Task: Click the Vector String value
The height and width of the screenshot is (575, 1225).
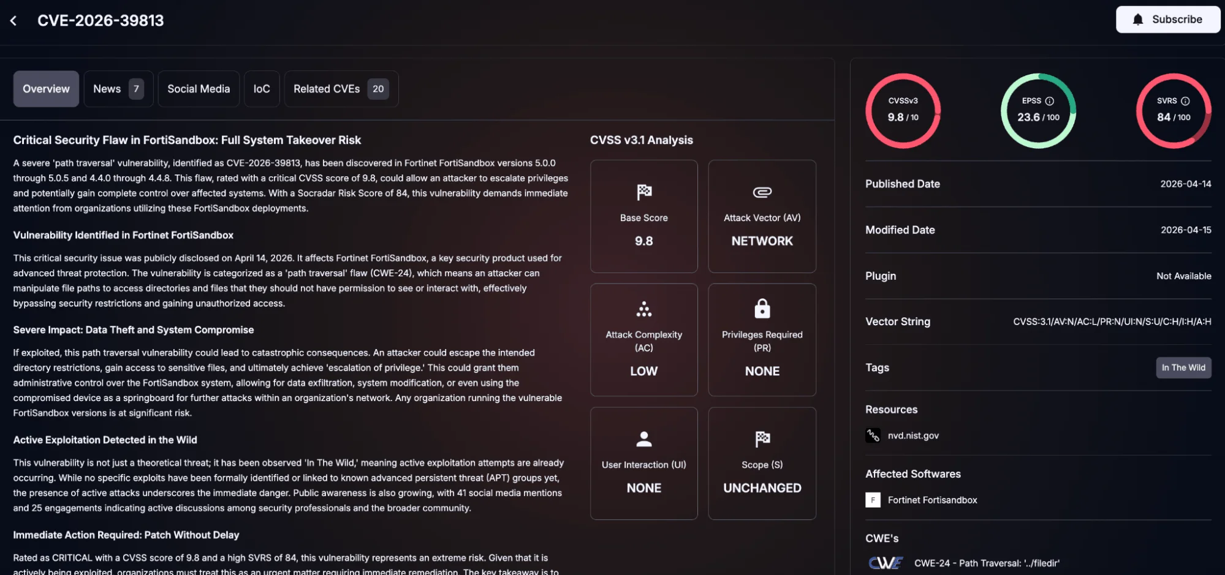Action: coord(1112,321)
